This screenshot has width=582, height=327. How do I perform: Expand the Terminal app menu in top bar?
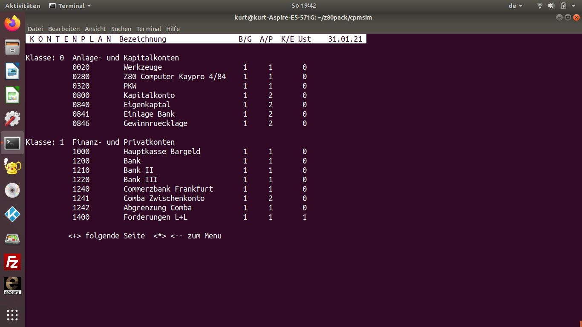[x=70, y=6]
